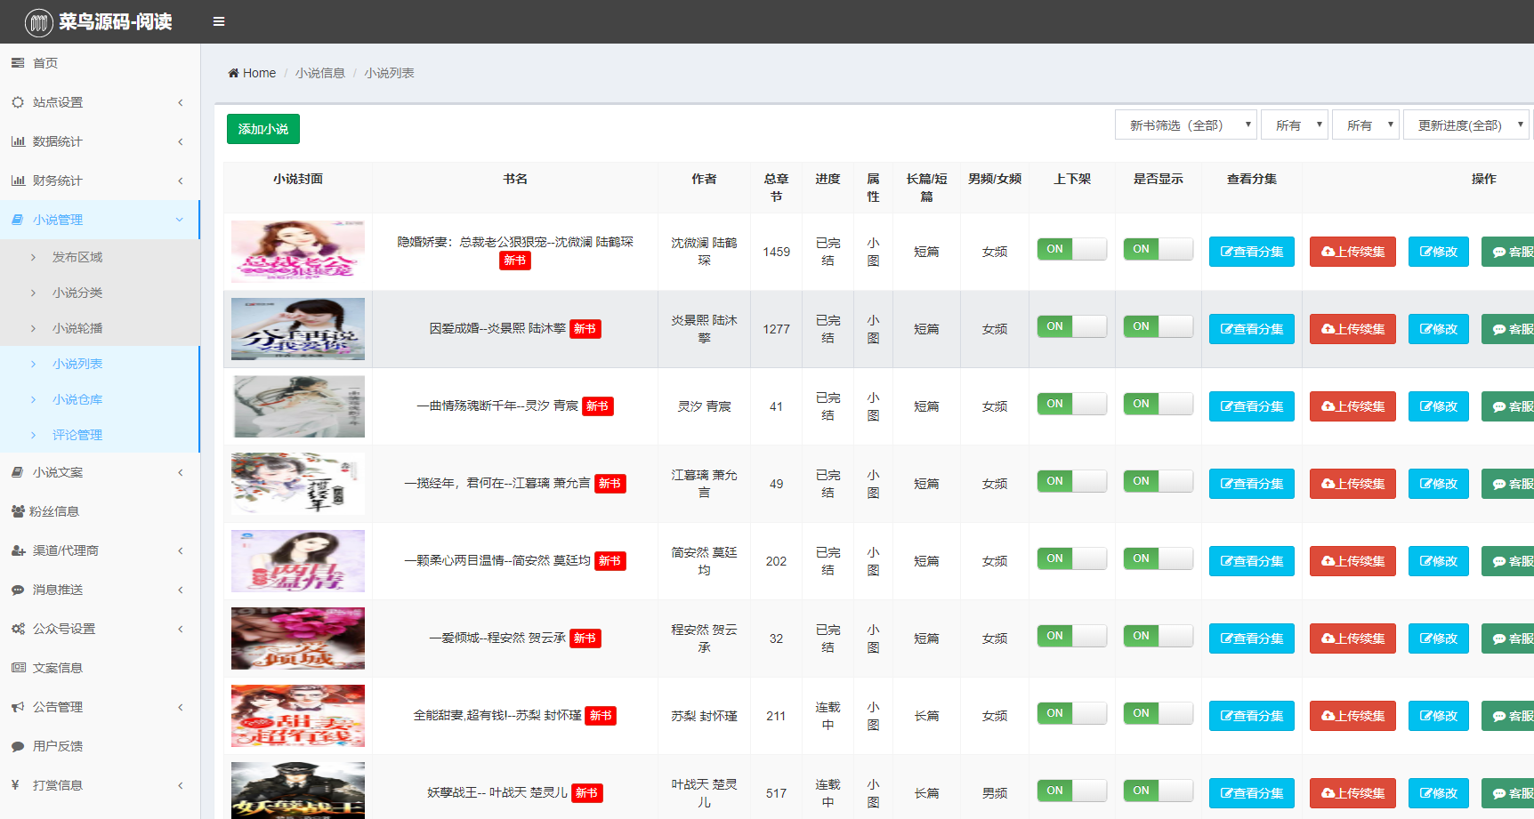Click the 用户反馈 comment icon

[x=18, y=746]
